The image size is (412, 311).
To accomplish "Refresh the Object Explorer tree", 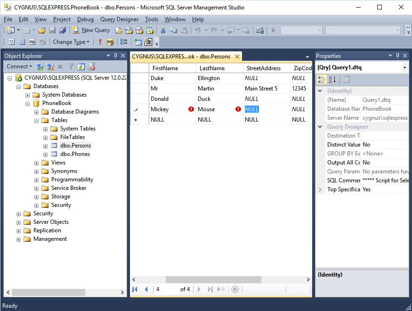I will (81, 66).
